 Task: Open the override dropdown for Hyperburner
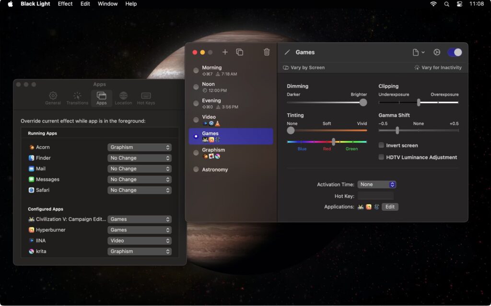140,229
